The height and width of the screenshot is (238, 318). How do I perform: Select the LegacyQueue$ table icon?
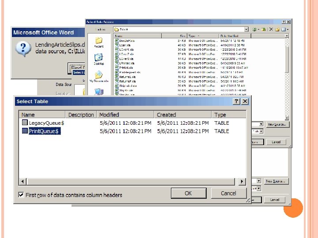point(25,123)
